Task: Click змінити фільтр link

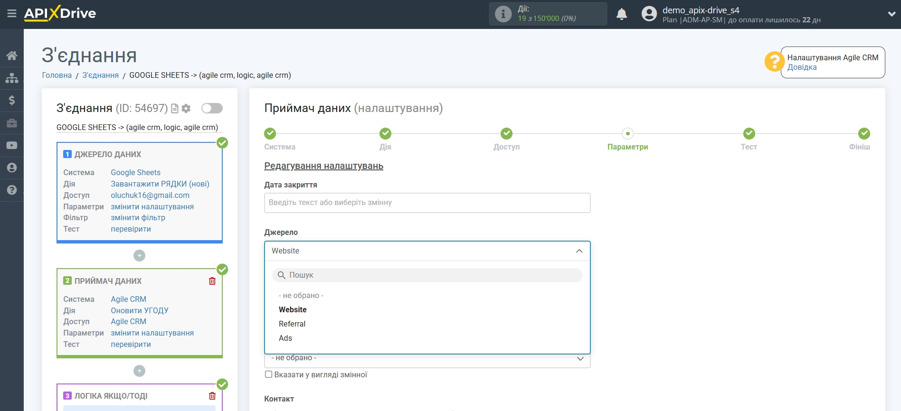Action: 138,217
